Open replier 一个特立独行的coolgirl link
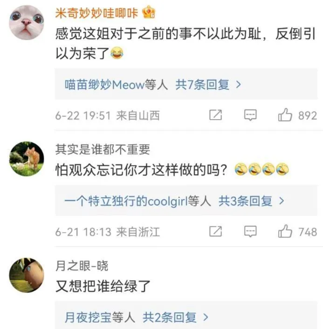This screenshot has width=323, height=329. tap(126, 201)
